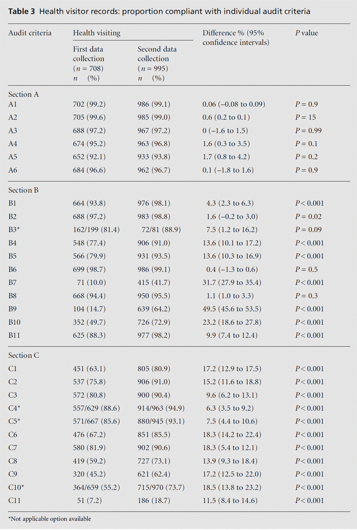Select the A2 row's 'P = 15' cell
Image resolution: width=357 pixels, height=530 pixels.
[x=305, y=117]
